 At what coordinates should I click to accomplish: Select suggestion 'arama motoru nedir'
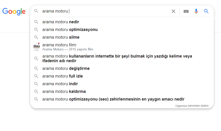(x=61, y=22)
